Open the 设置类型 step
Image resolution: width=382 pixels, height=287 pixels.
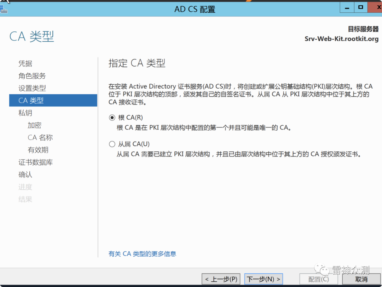click(x=32, y=88)
